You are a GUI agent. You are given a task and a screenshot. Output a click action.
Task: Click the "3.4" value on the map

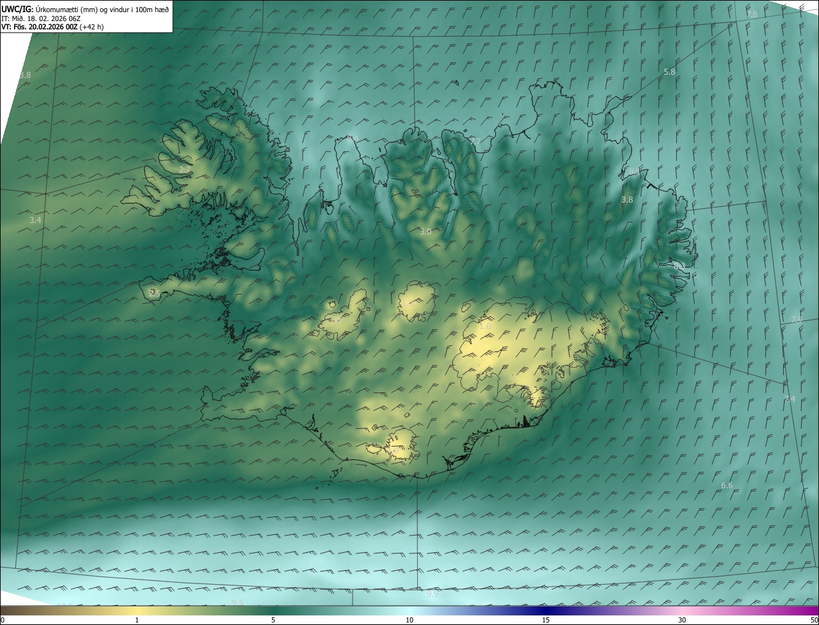(35, 220)
